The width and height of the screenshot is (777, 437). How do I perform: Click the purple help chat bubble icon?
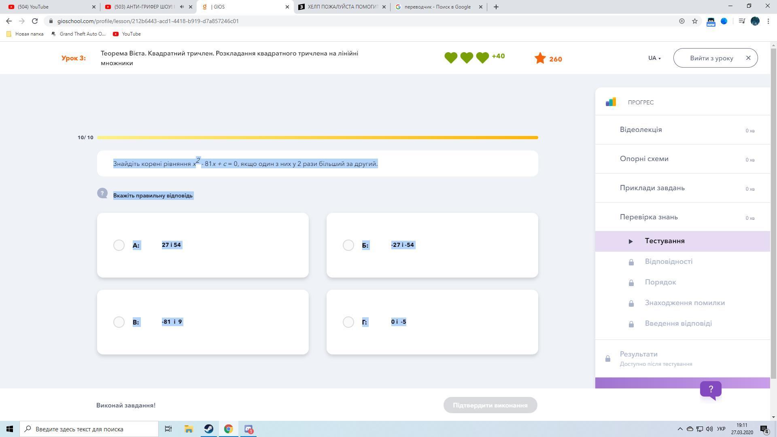tap(711, 390)
